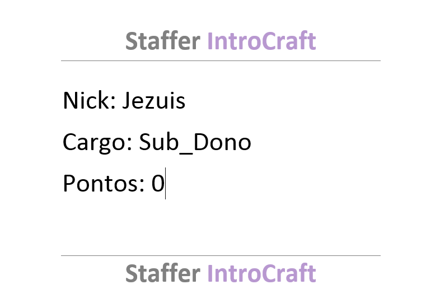Viewport: 440px width, 303px height.
Task: Click the gray "Staffer" word in the footer
Action: point(163,273)
